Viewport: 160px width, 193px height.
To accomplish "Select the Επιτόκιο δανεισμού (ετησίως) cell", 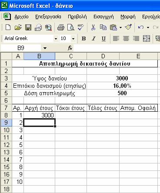I will [x=49, y=86].
